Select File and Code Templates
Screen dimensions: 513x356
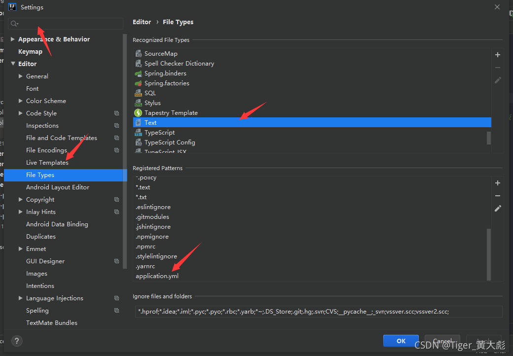[x=62, y=138]
